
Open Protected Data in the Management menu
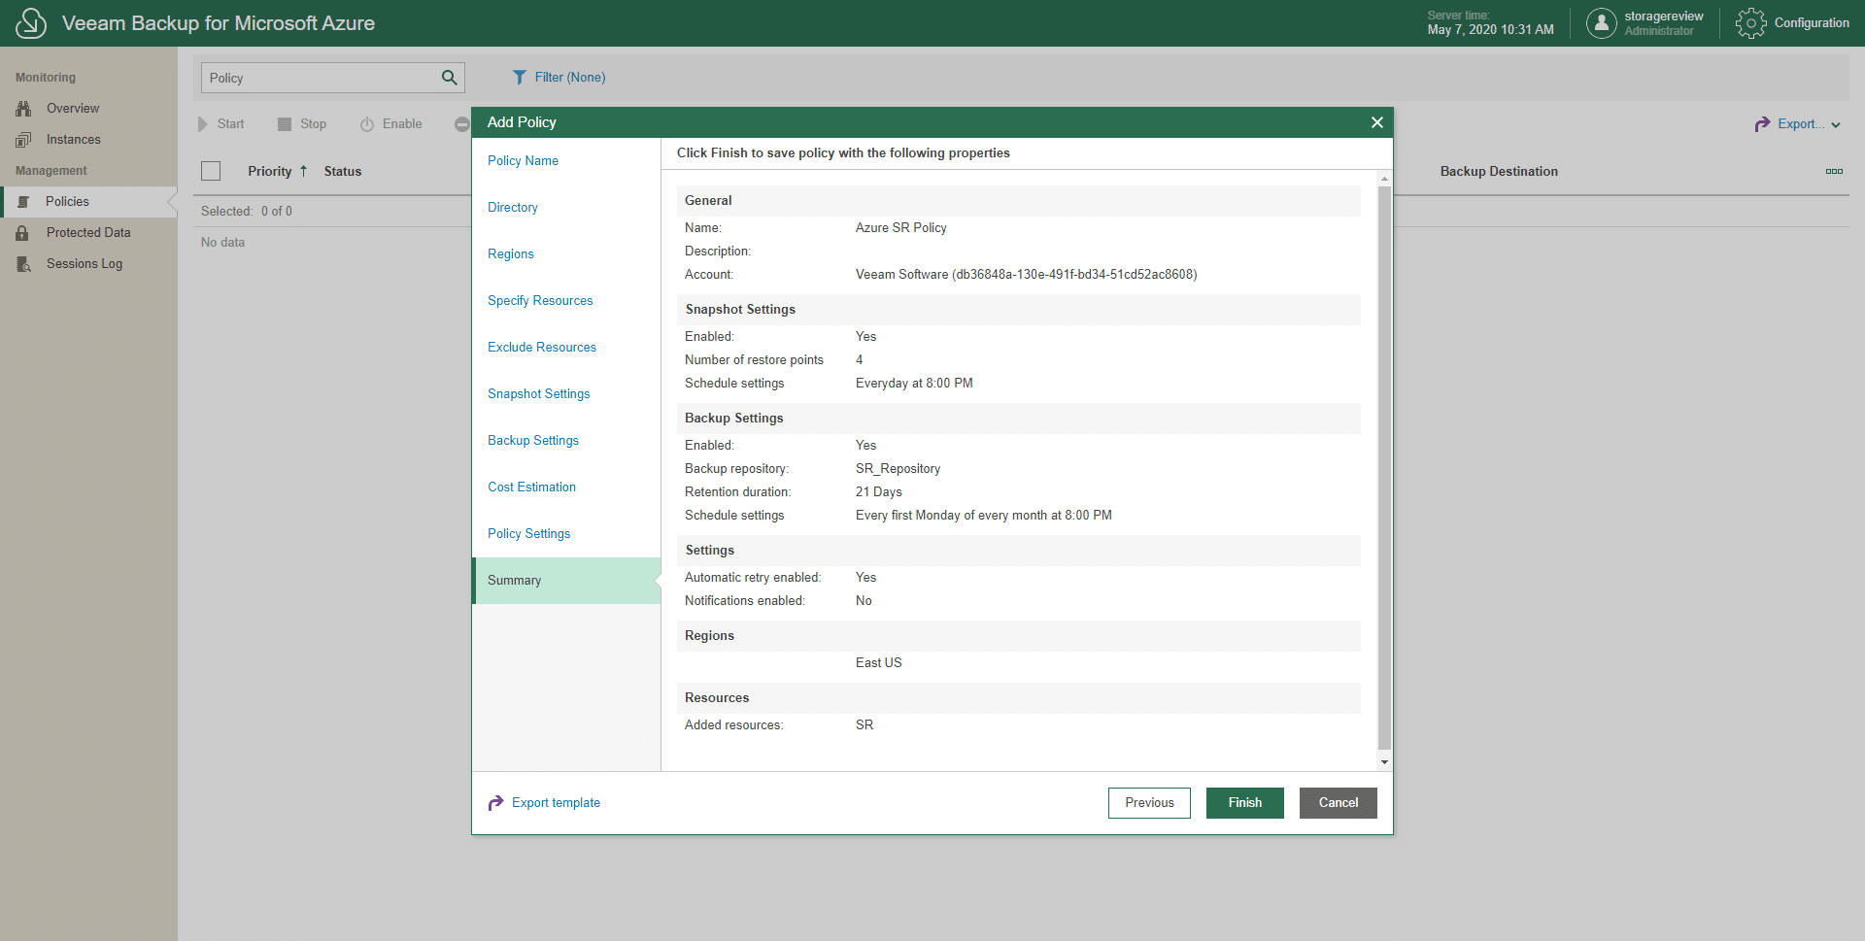88,233
